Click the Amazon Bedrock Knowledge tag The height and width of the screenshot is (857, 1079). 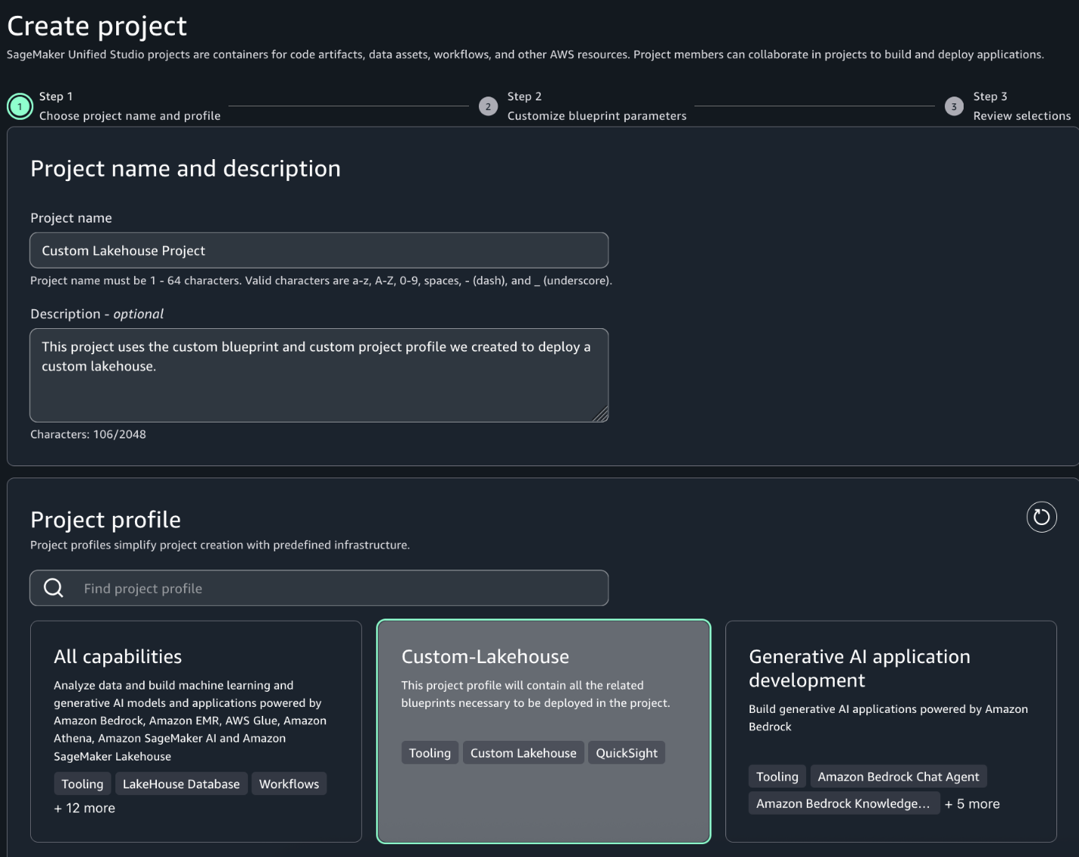tap(844, 803)
